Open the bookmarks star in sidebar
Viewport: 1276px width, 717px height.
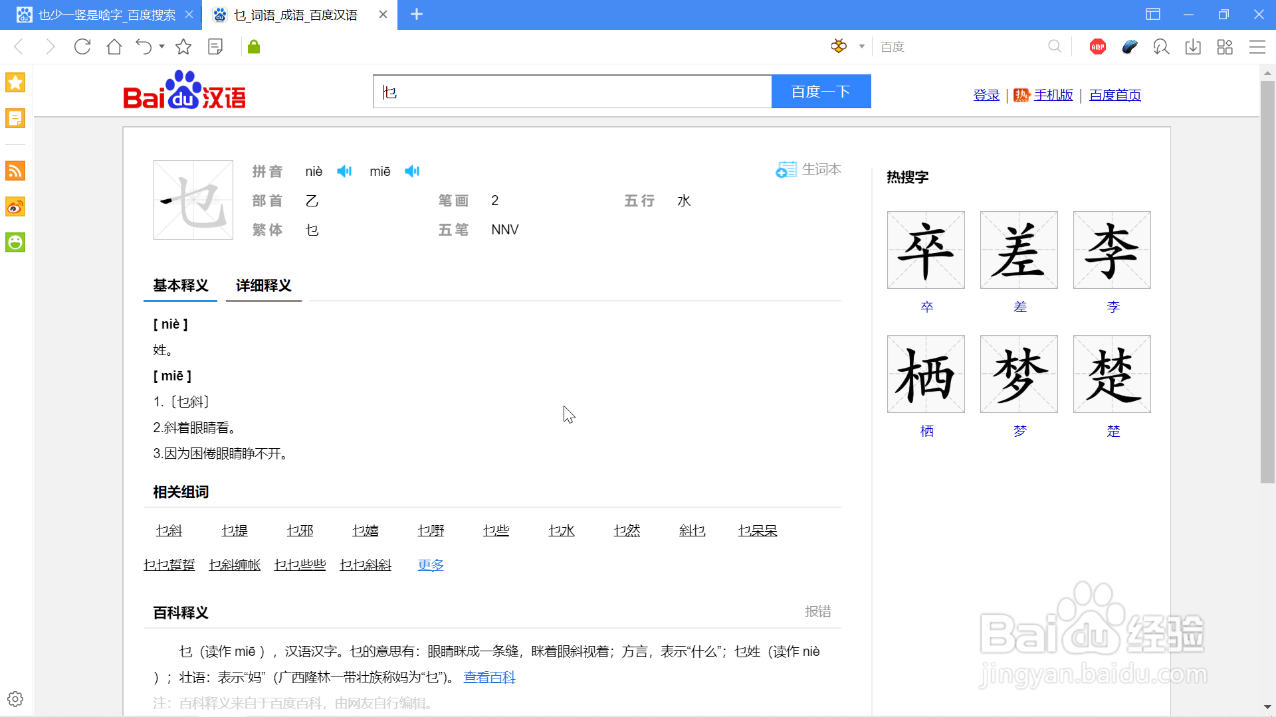point(15,82)
